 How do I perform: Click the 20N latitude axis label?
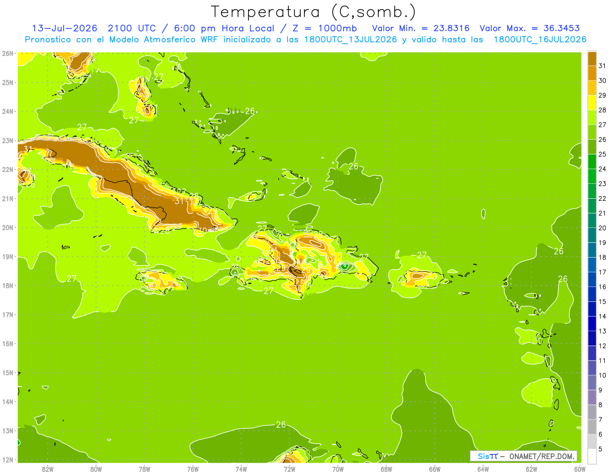click(x=7, y=227)
